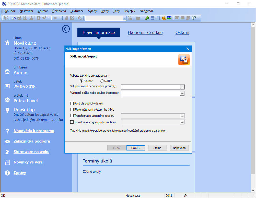Open the Zákaznická podpora link
Image resolution: width=256 pixels, height=198 pixels.
click(32, 141)
